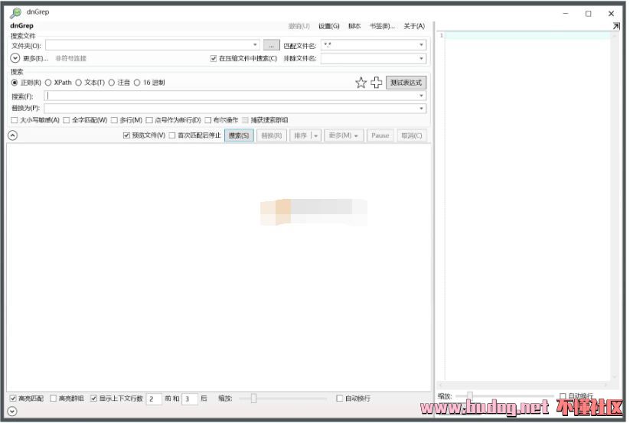Image resolution: width=630 pixels, height=423 pixels.
Task: Toggle 高亮匹配 checkbox
Action: click(x=13, y=400)
